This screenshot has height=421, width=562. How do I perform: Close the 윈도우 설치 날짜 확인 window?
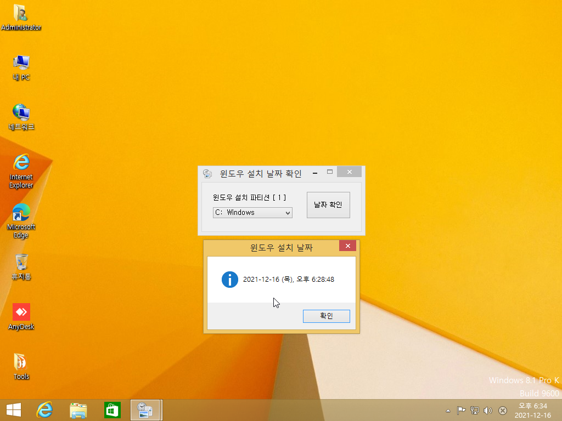[x=349, y=172]
